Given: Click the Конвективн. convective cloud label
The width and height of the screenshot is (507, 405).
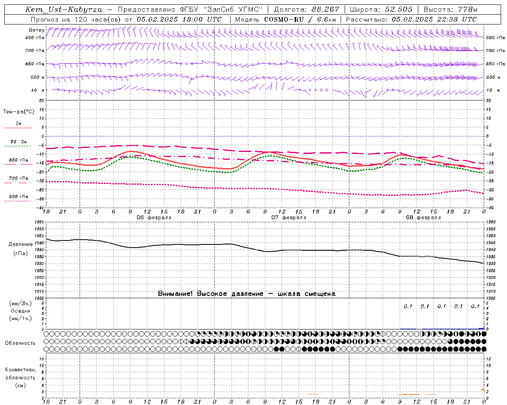Looking at the screenshot, I should tap(20, 370).
